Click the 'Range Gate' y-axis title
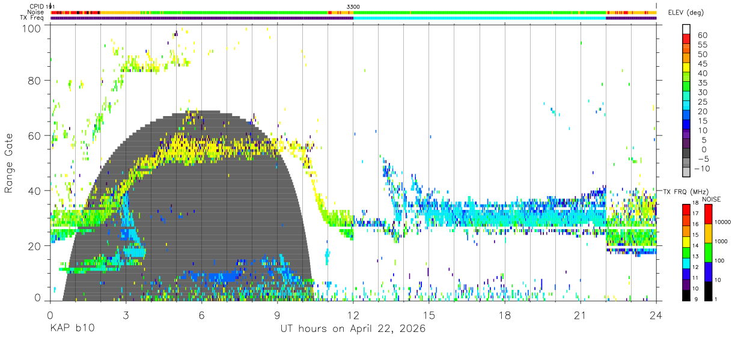The height and width of the screenshot is (341, 738). click(9, 164)
